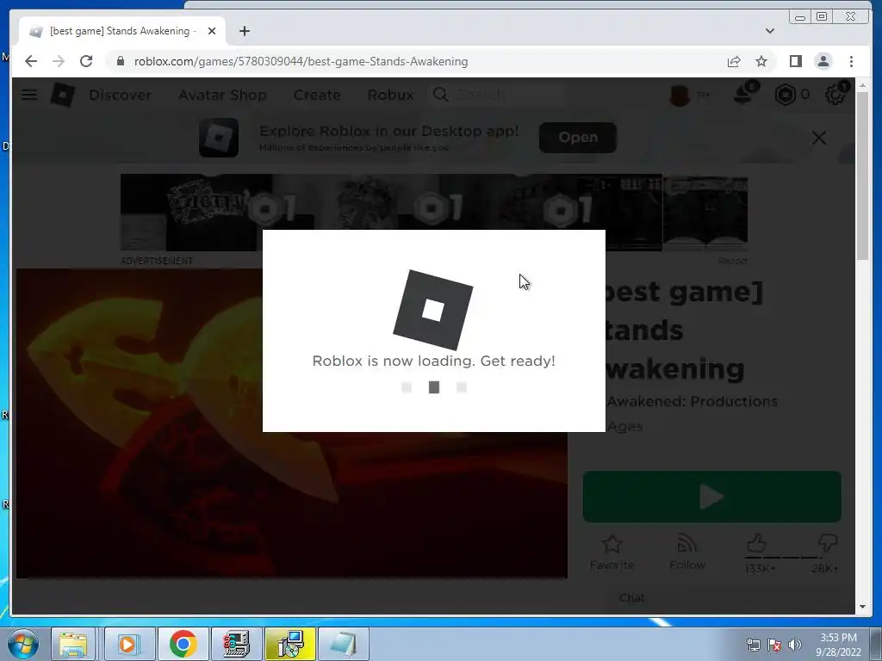
Task: Open the Create nav item
Action: 317,95
